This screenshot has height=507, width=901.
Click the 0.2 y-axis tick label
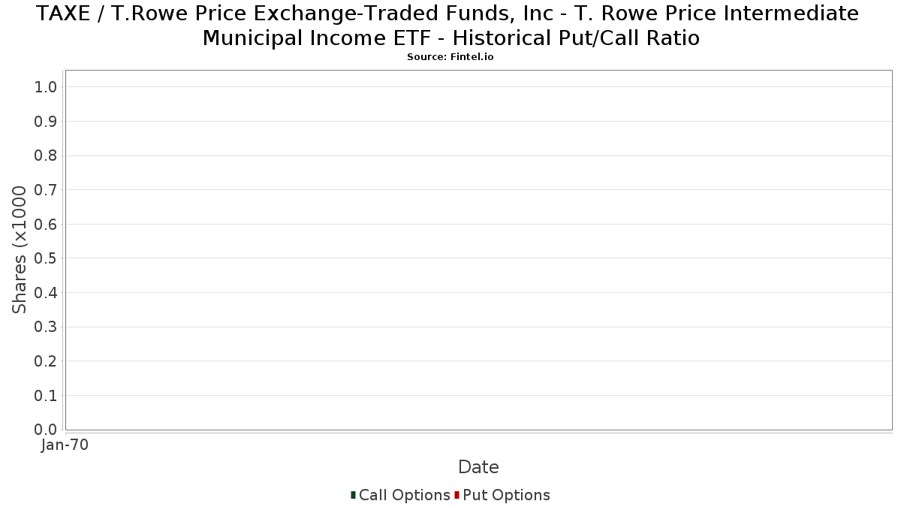click(x=46, y=361)
